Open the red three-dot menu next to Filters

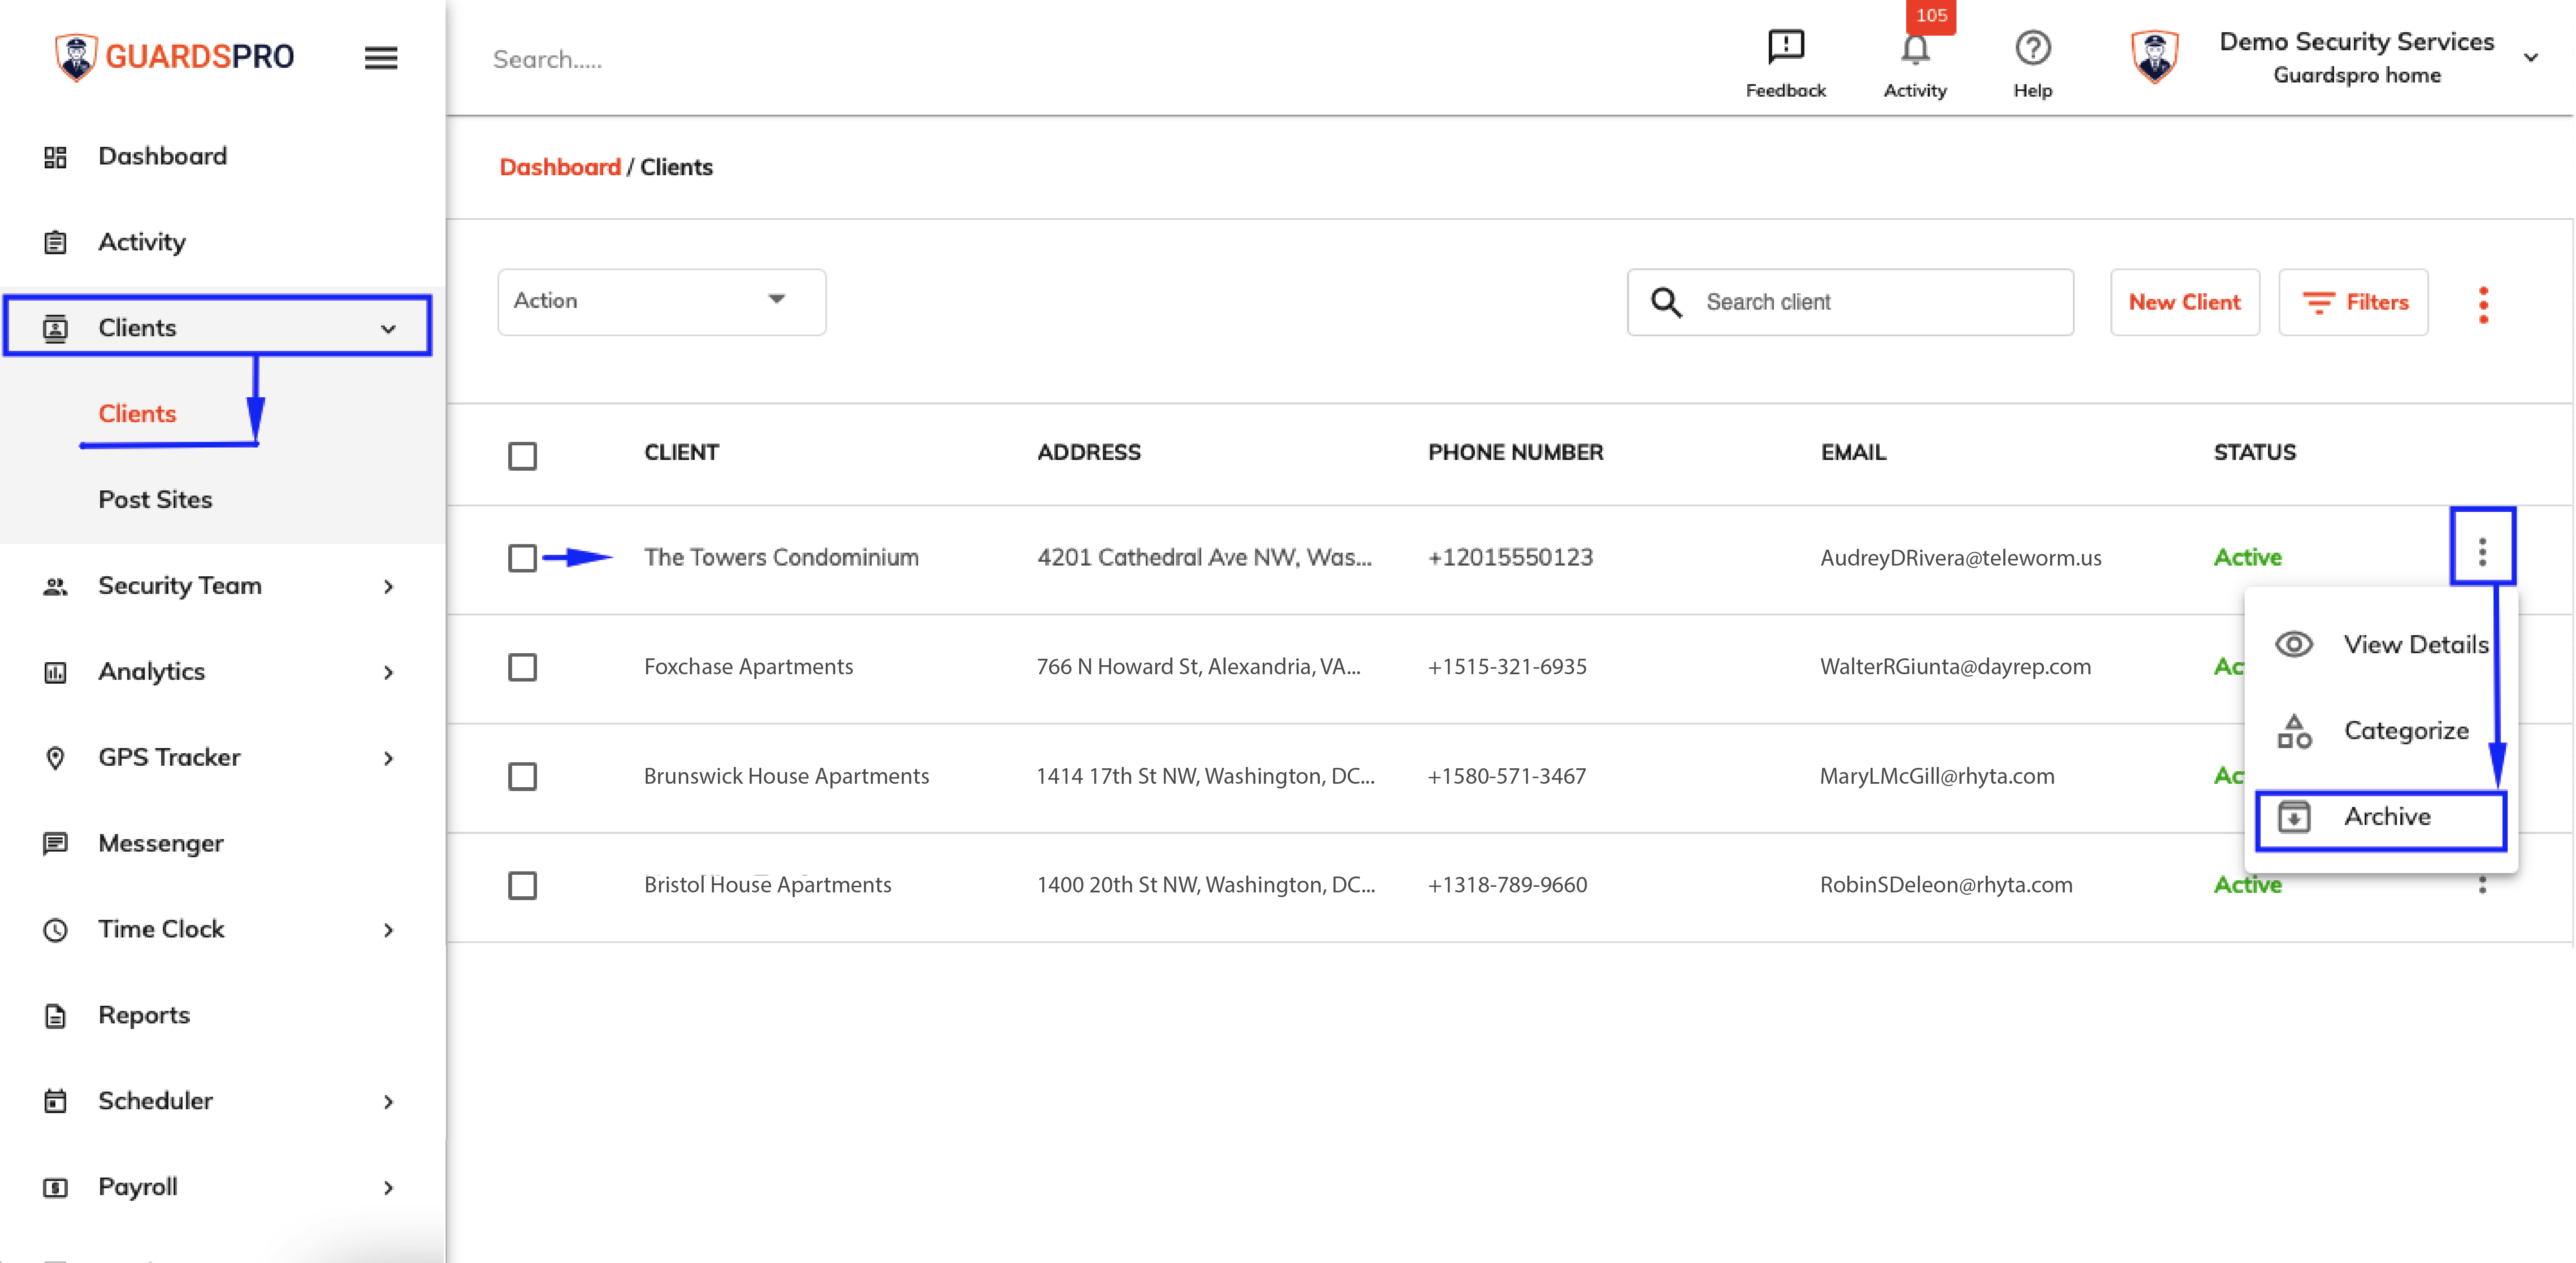tap(2483, 305)
